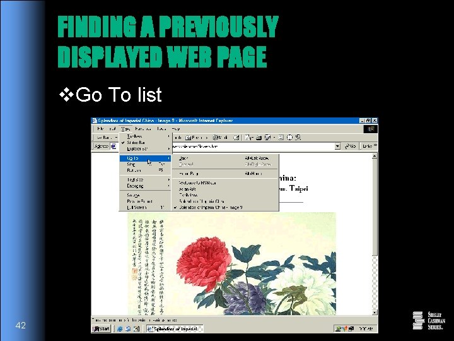Click the Print toolbar icon

click(259, 138)
